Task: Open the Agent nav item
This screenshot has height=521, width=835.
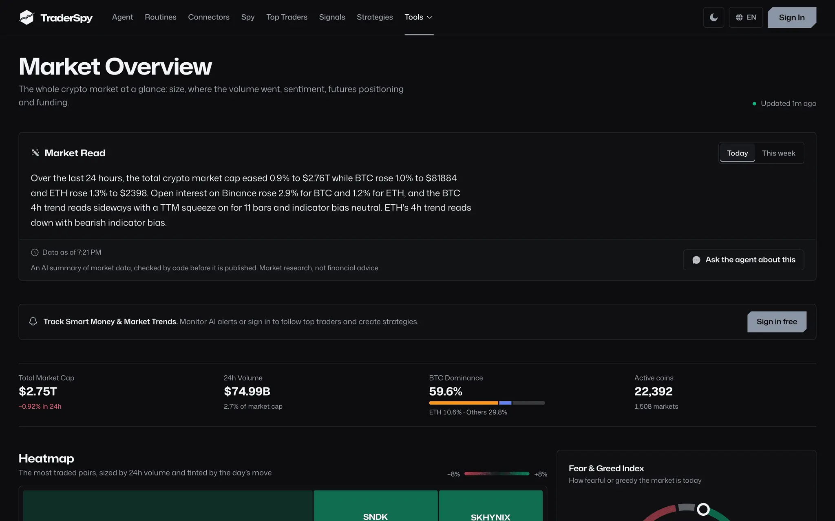Action: click(122, 17)
